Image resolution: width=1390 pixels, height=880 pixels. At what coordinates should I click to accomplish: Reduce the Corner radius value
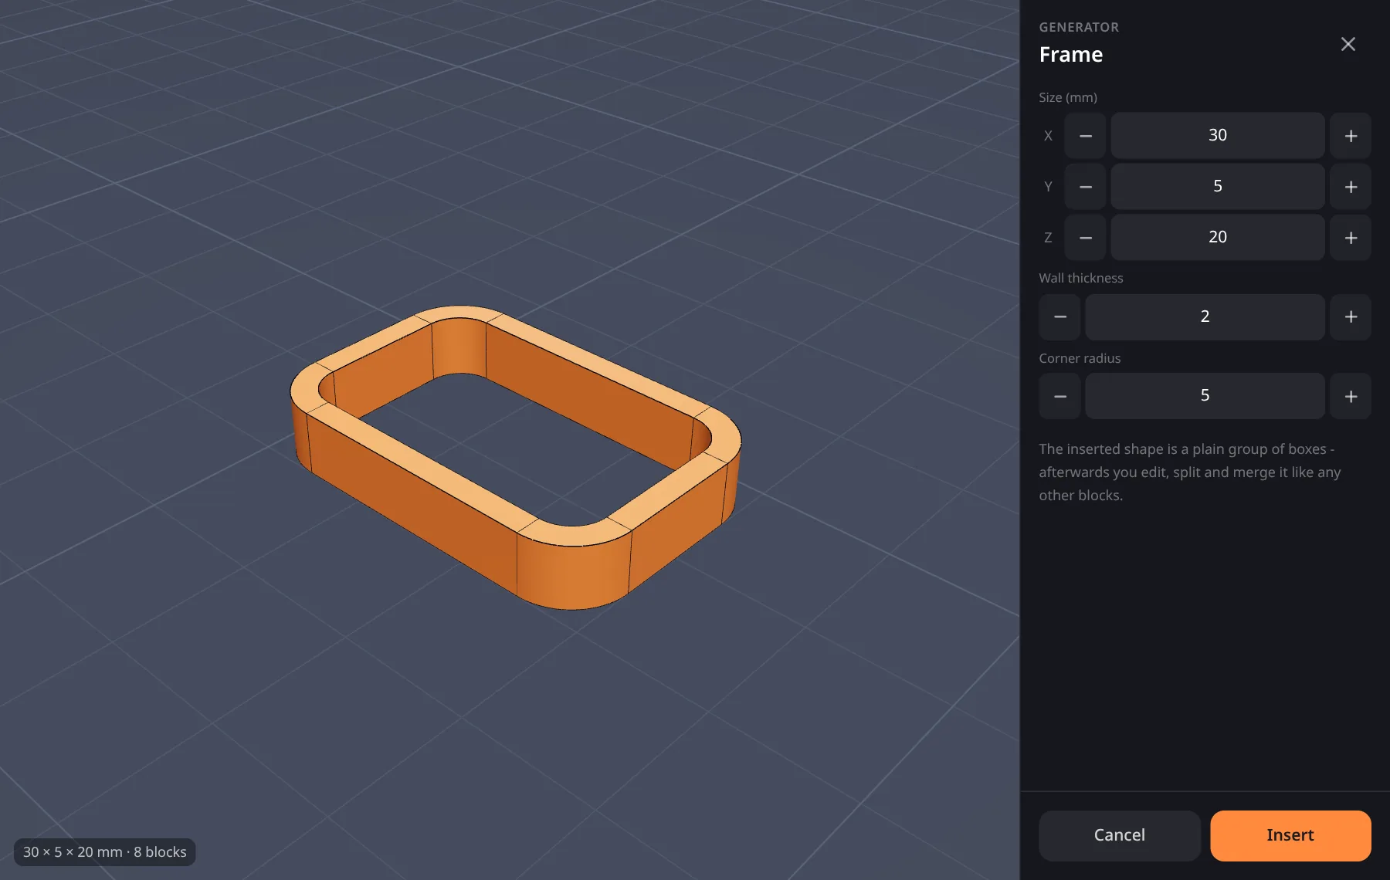pyautogui.click(x=1059, y=396)
